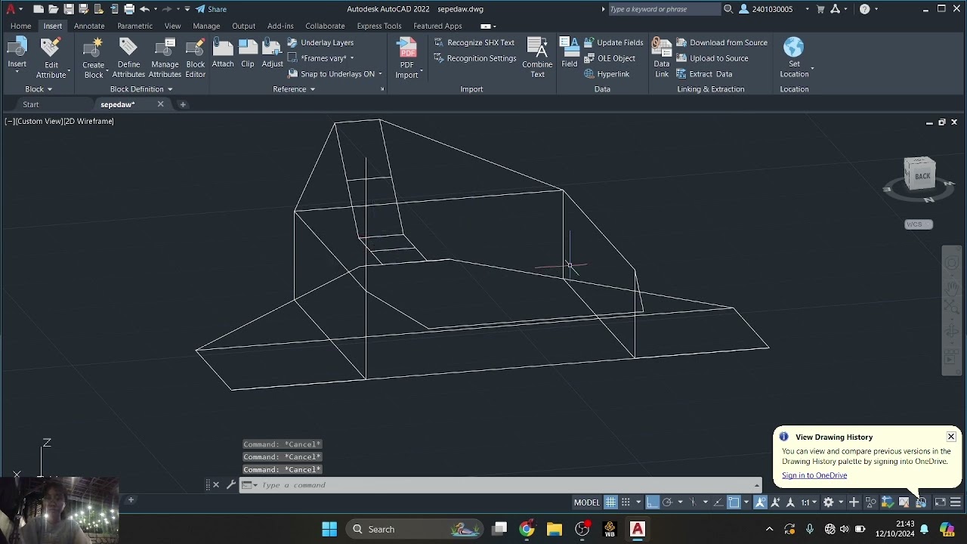Click Upload to Source
The image size is (967, 544).
[x=712, y=58]
